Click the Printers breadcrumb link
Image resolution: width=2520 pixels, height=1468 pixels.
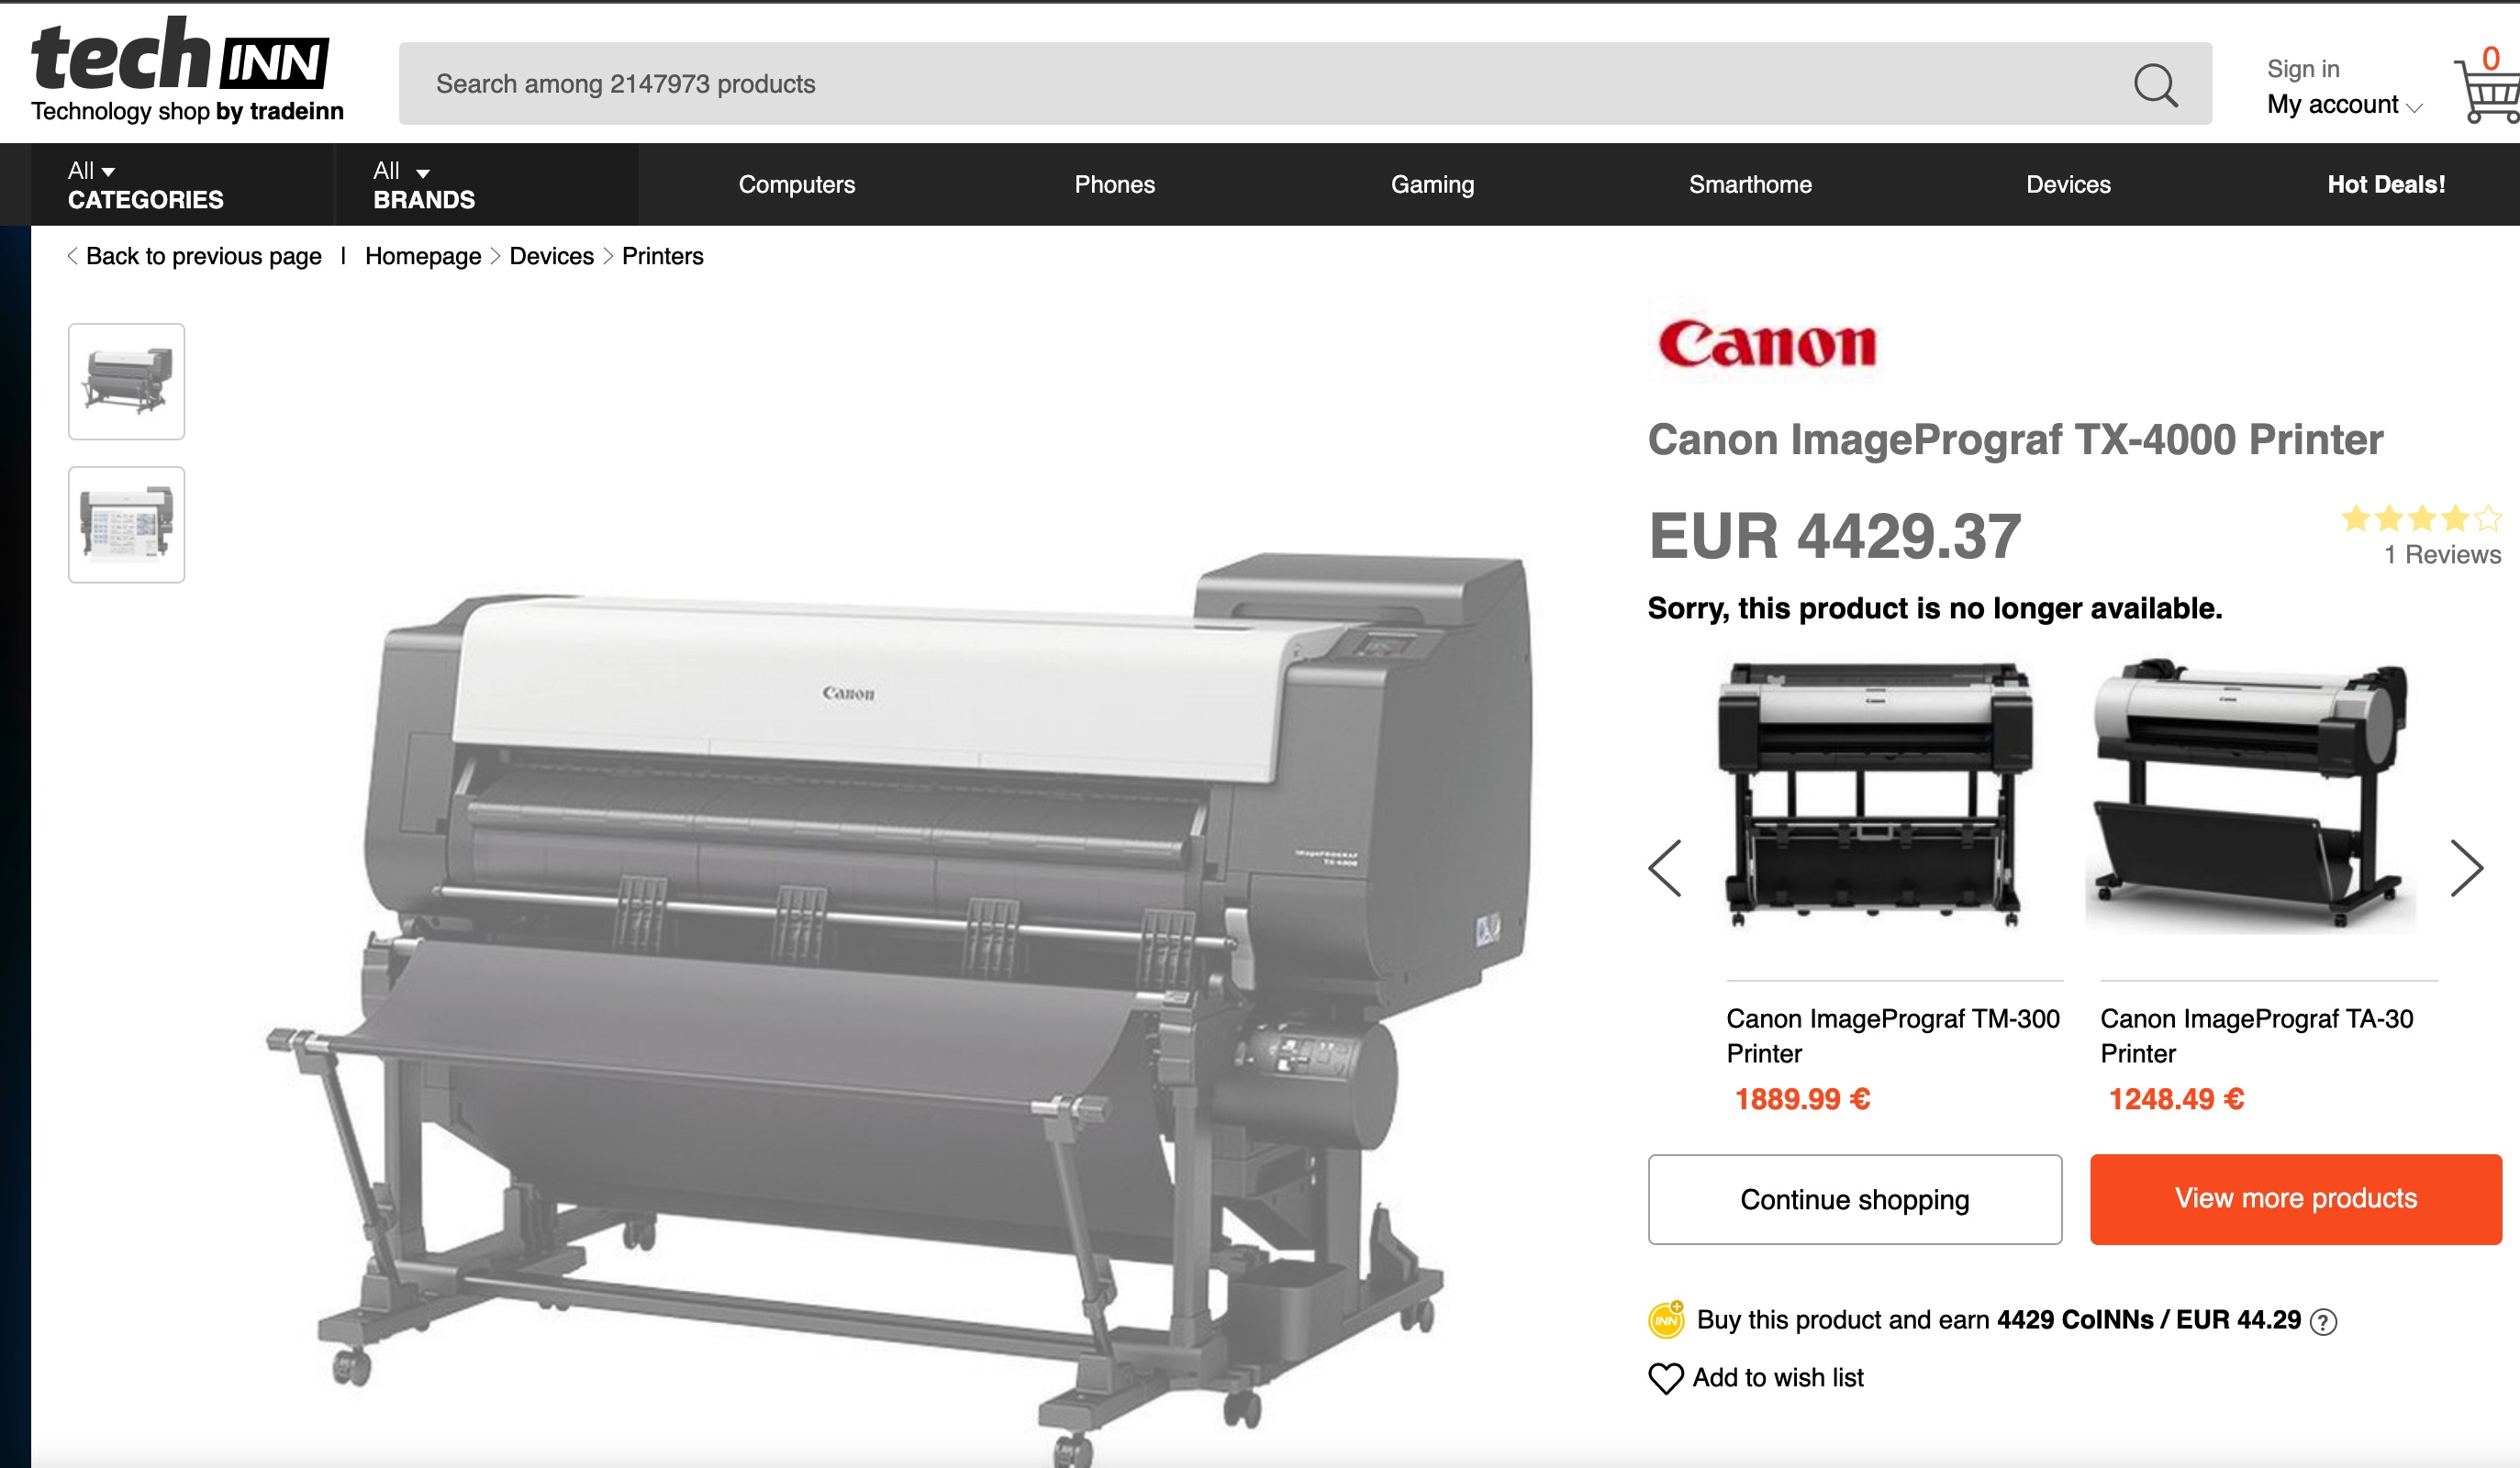tap(662, 256)
